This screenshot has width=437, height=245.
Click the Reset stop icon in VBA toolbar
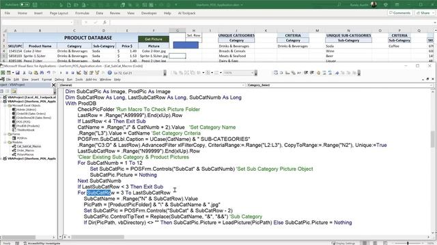tap(72, 73)
